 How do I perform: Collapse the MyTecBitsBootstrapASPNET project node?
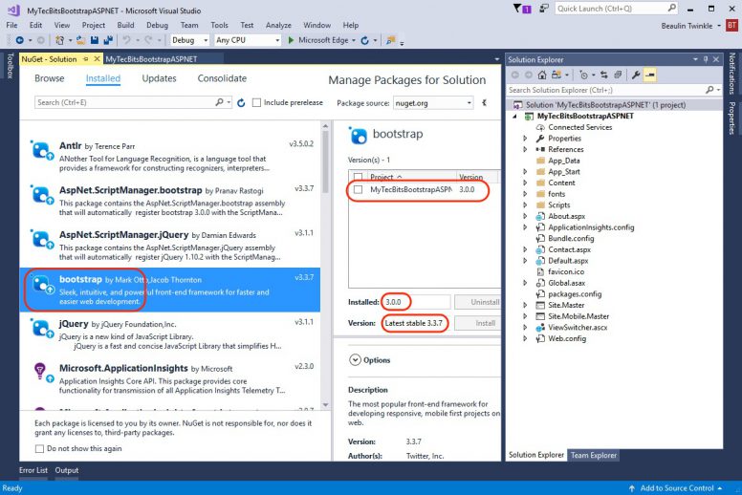click(x=515, y=117)
